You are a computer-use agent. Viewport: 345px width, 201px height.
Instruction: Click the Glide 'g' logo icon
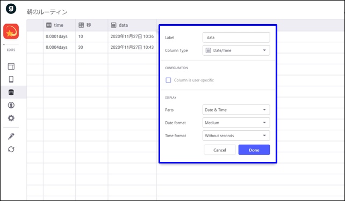[11, 9]
